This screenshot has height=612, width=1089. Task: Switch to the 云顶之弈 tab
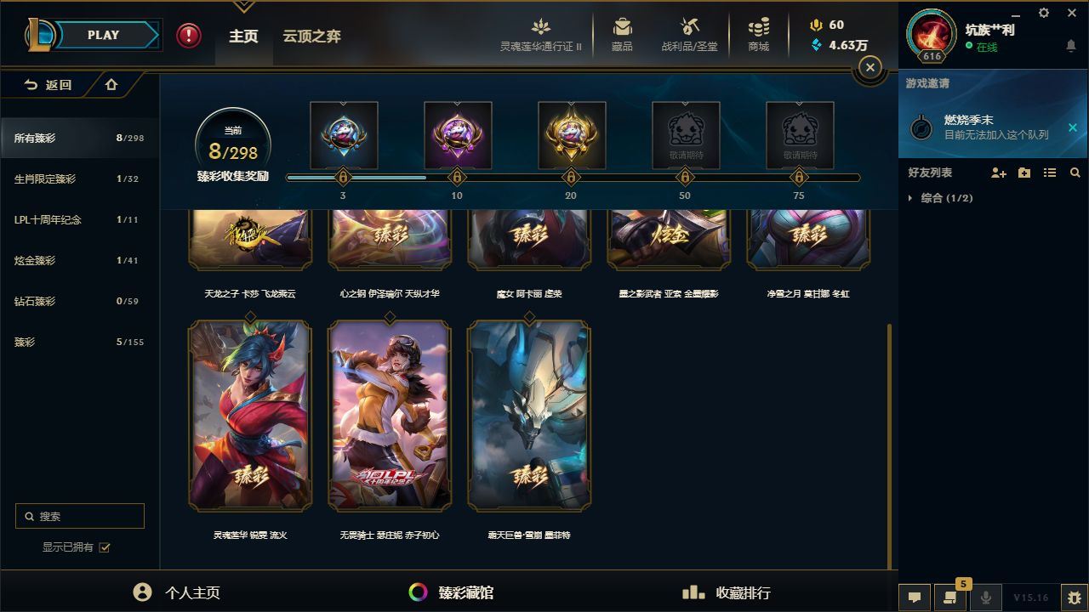pos(311,36)
